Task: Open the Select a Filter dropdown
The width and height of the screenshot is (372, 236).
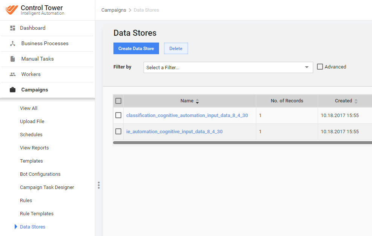Action: (x=228, y=67)
